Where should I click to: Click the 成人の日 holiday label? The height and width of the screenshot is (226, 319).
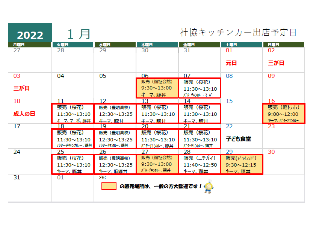[24, 114]
